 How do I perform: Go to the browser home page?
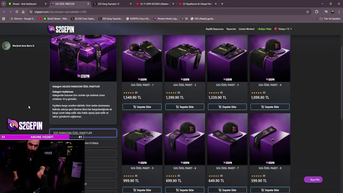pos(23,12)
